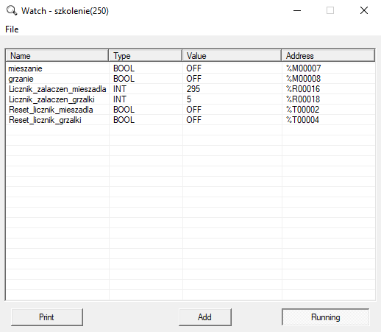Select the mieszanie variable row
The image size is (381, 332).
[x=190, y=68]
